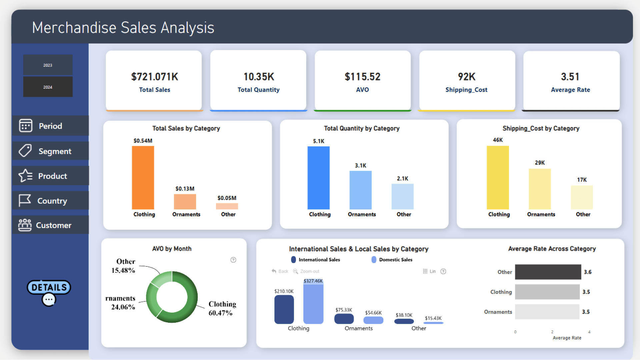Click the Other 3.6 average rate bar
Viewport: 640px width, 360px height.
click(x=548, y=272)
